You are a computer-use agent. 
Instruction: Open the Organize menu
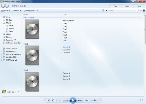click(6, 10)
